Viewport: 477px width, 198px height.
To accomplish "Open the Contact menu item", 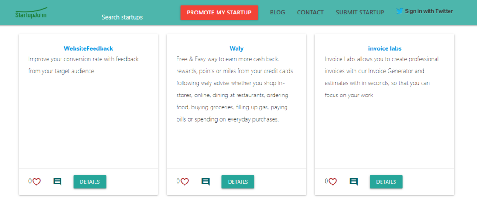I will click(x=310, y=13).
